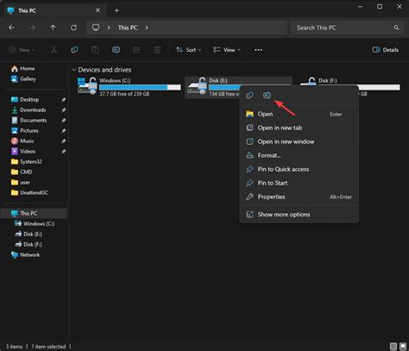Click the Delete trash icon

click(x=157, y=50)
